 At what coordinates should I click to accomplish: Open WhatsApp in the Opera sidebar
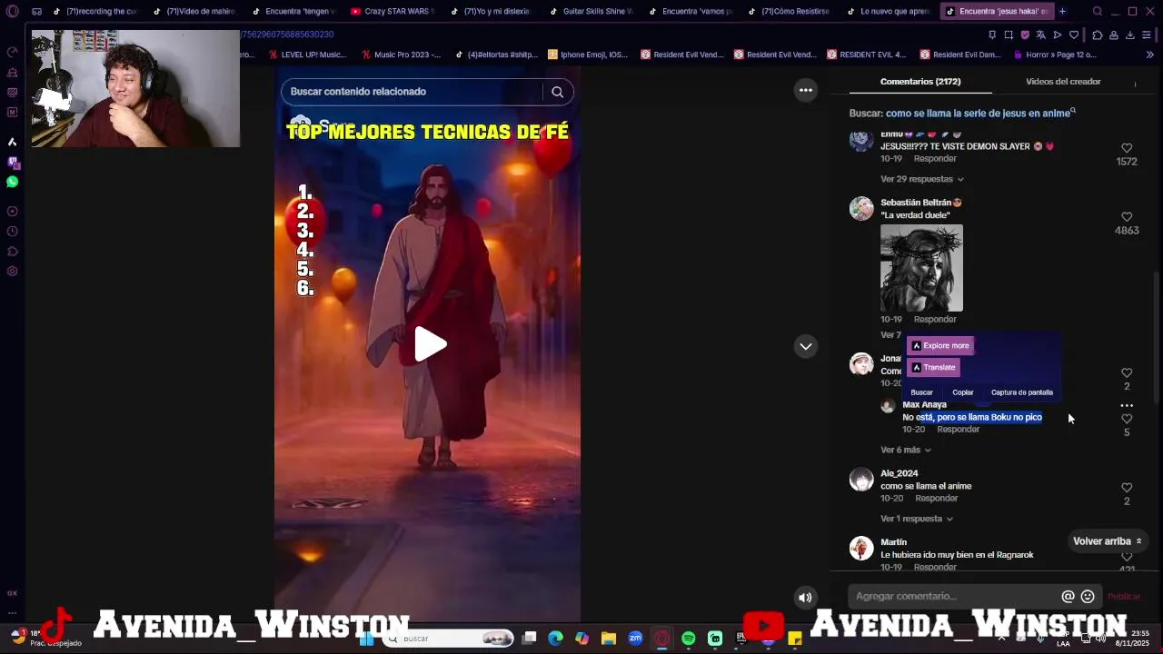click(12, 182)
